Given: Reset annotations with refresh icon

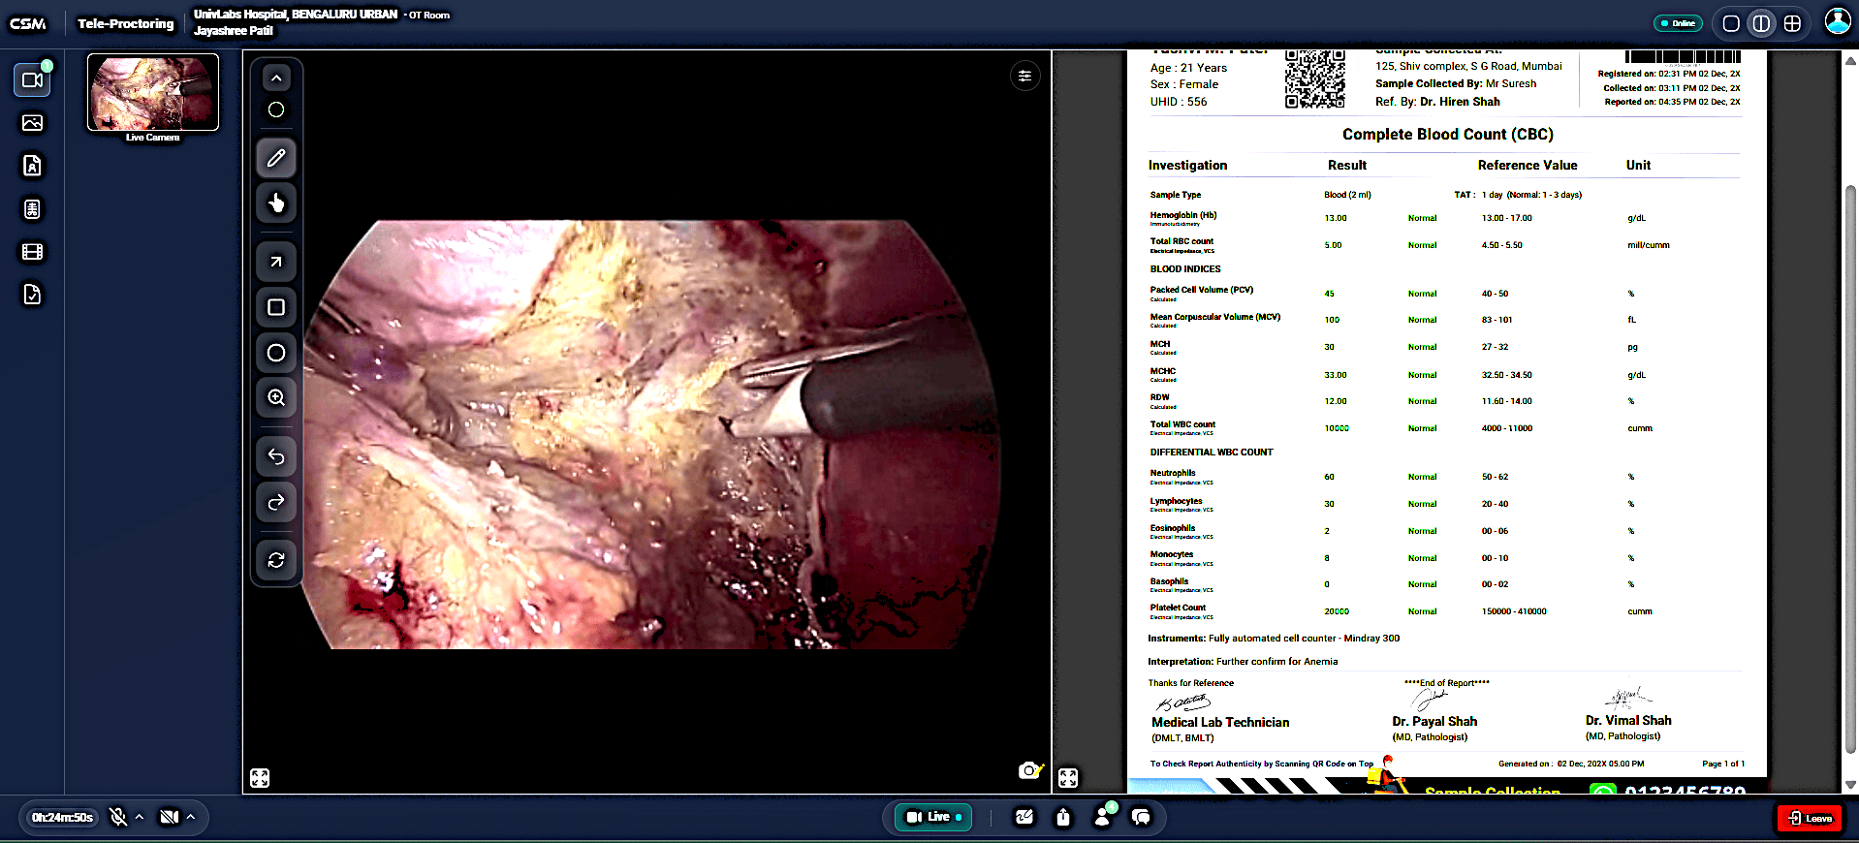Looking at the screenshot, I should point(276,560).
